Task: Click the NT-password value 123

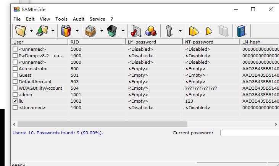Action: click(189, 101)
